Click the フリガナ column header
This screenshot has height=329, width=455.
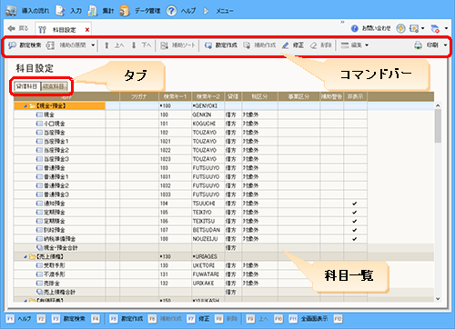139,96
